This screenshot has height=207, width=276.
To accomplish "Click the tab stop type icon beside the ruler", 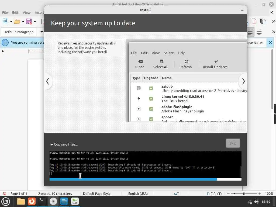I will click(3, 51).
